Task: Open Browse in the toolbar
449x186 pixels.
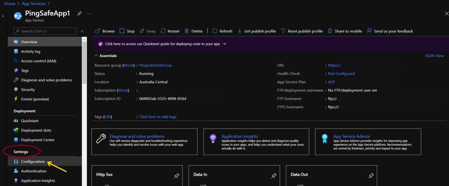Action: click(105, 31)
